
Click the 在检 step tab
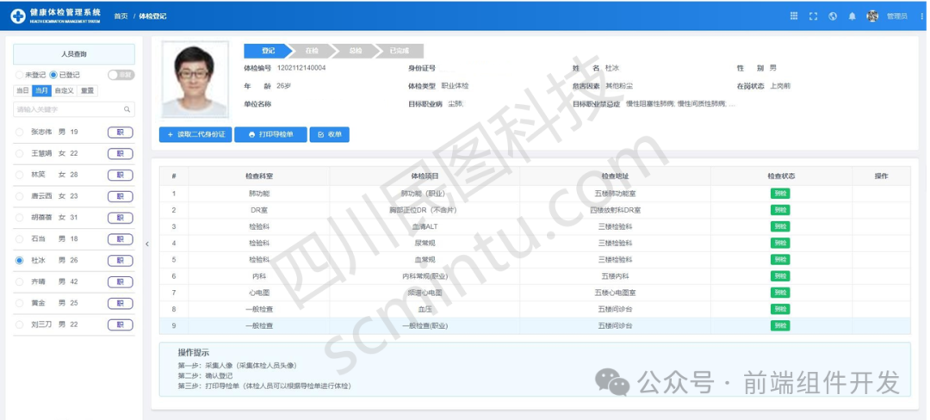tap(312, 51)
